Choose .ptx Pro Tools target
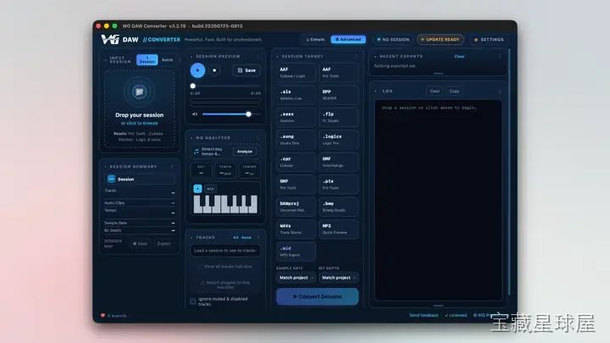610x343 pixels. (x=338, y=184)
